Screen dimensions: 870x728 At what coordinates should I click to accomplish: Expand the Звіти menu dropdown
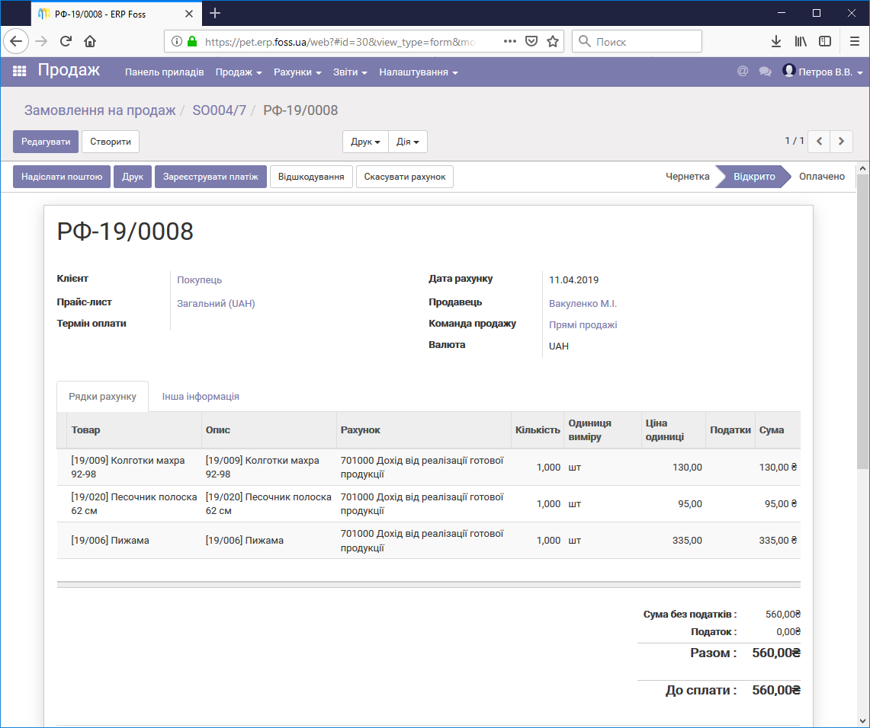(x=350, y=72)
